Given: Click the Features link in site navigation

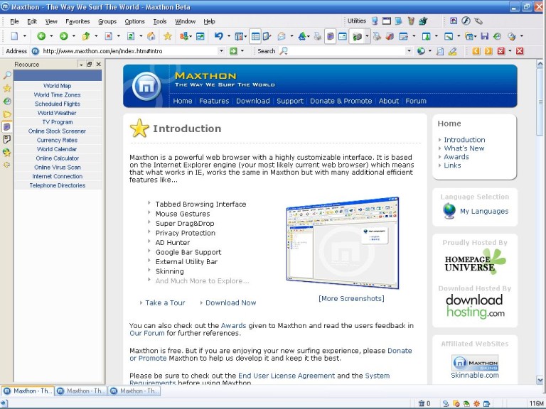Looking at the screenshot, I should [x=214, y=101].
